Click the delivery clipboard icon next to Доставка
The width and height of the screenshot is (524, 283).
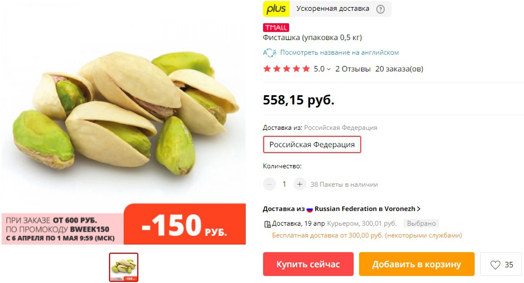pyautogui.click(x=267, y=224)
